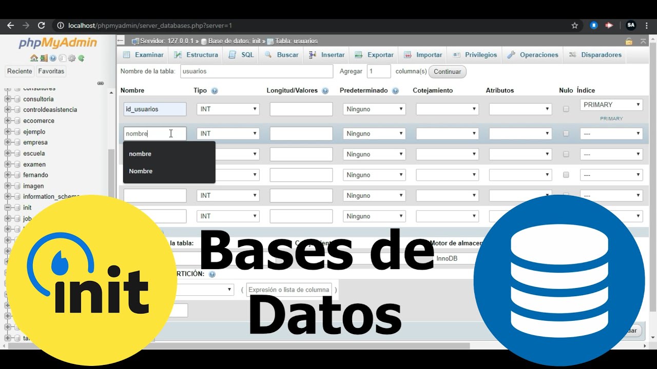
Task: Click the Tipo column help icon
Action: coord(215,91)
